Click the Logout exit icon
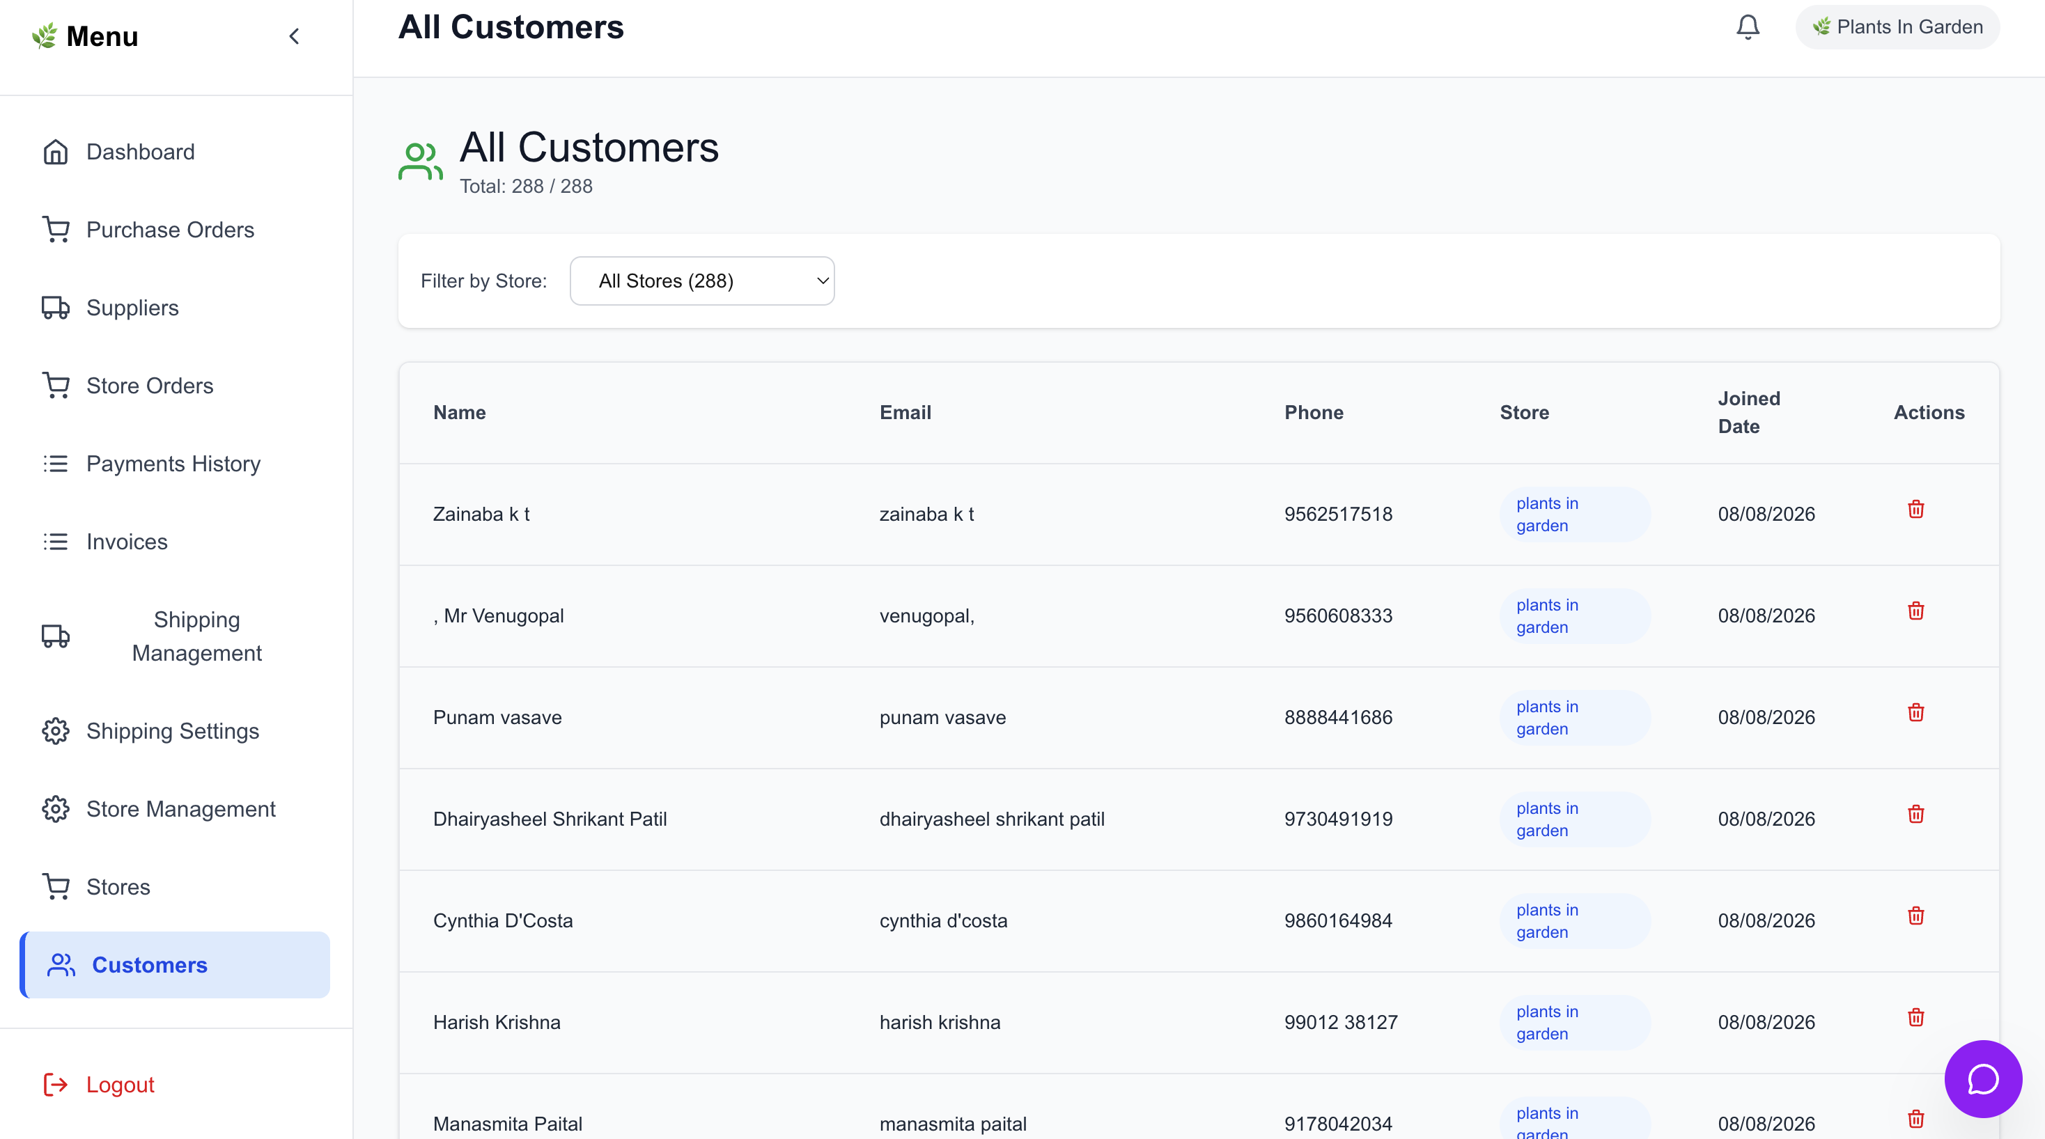 coord(56,1084)
